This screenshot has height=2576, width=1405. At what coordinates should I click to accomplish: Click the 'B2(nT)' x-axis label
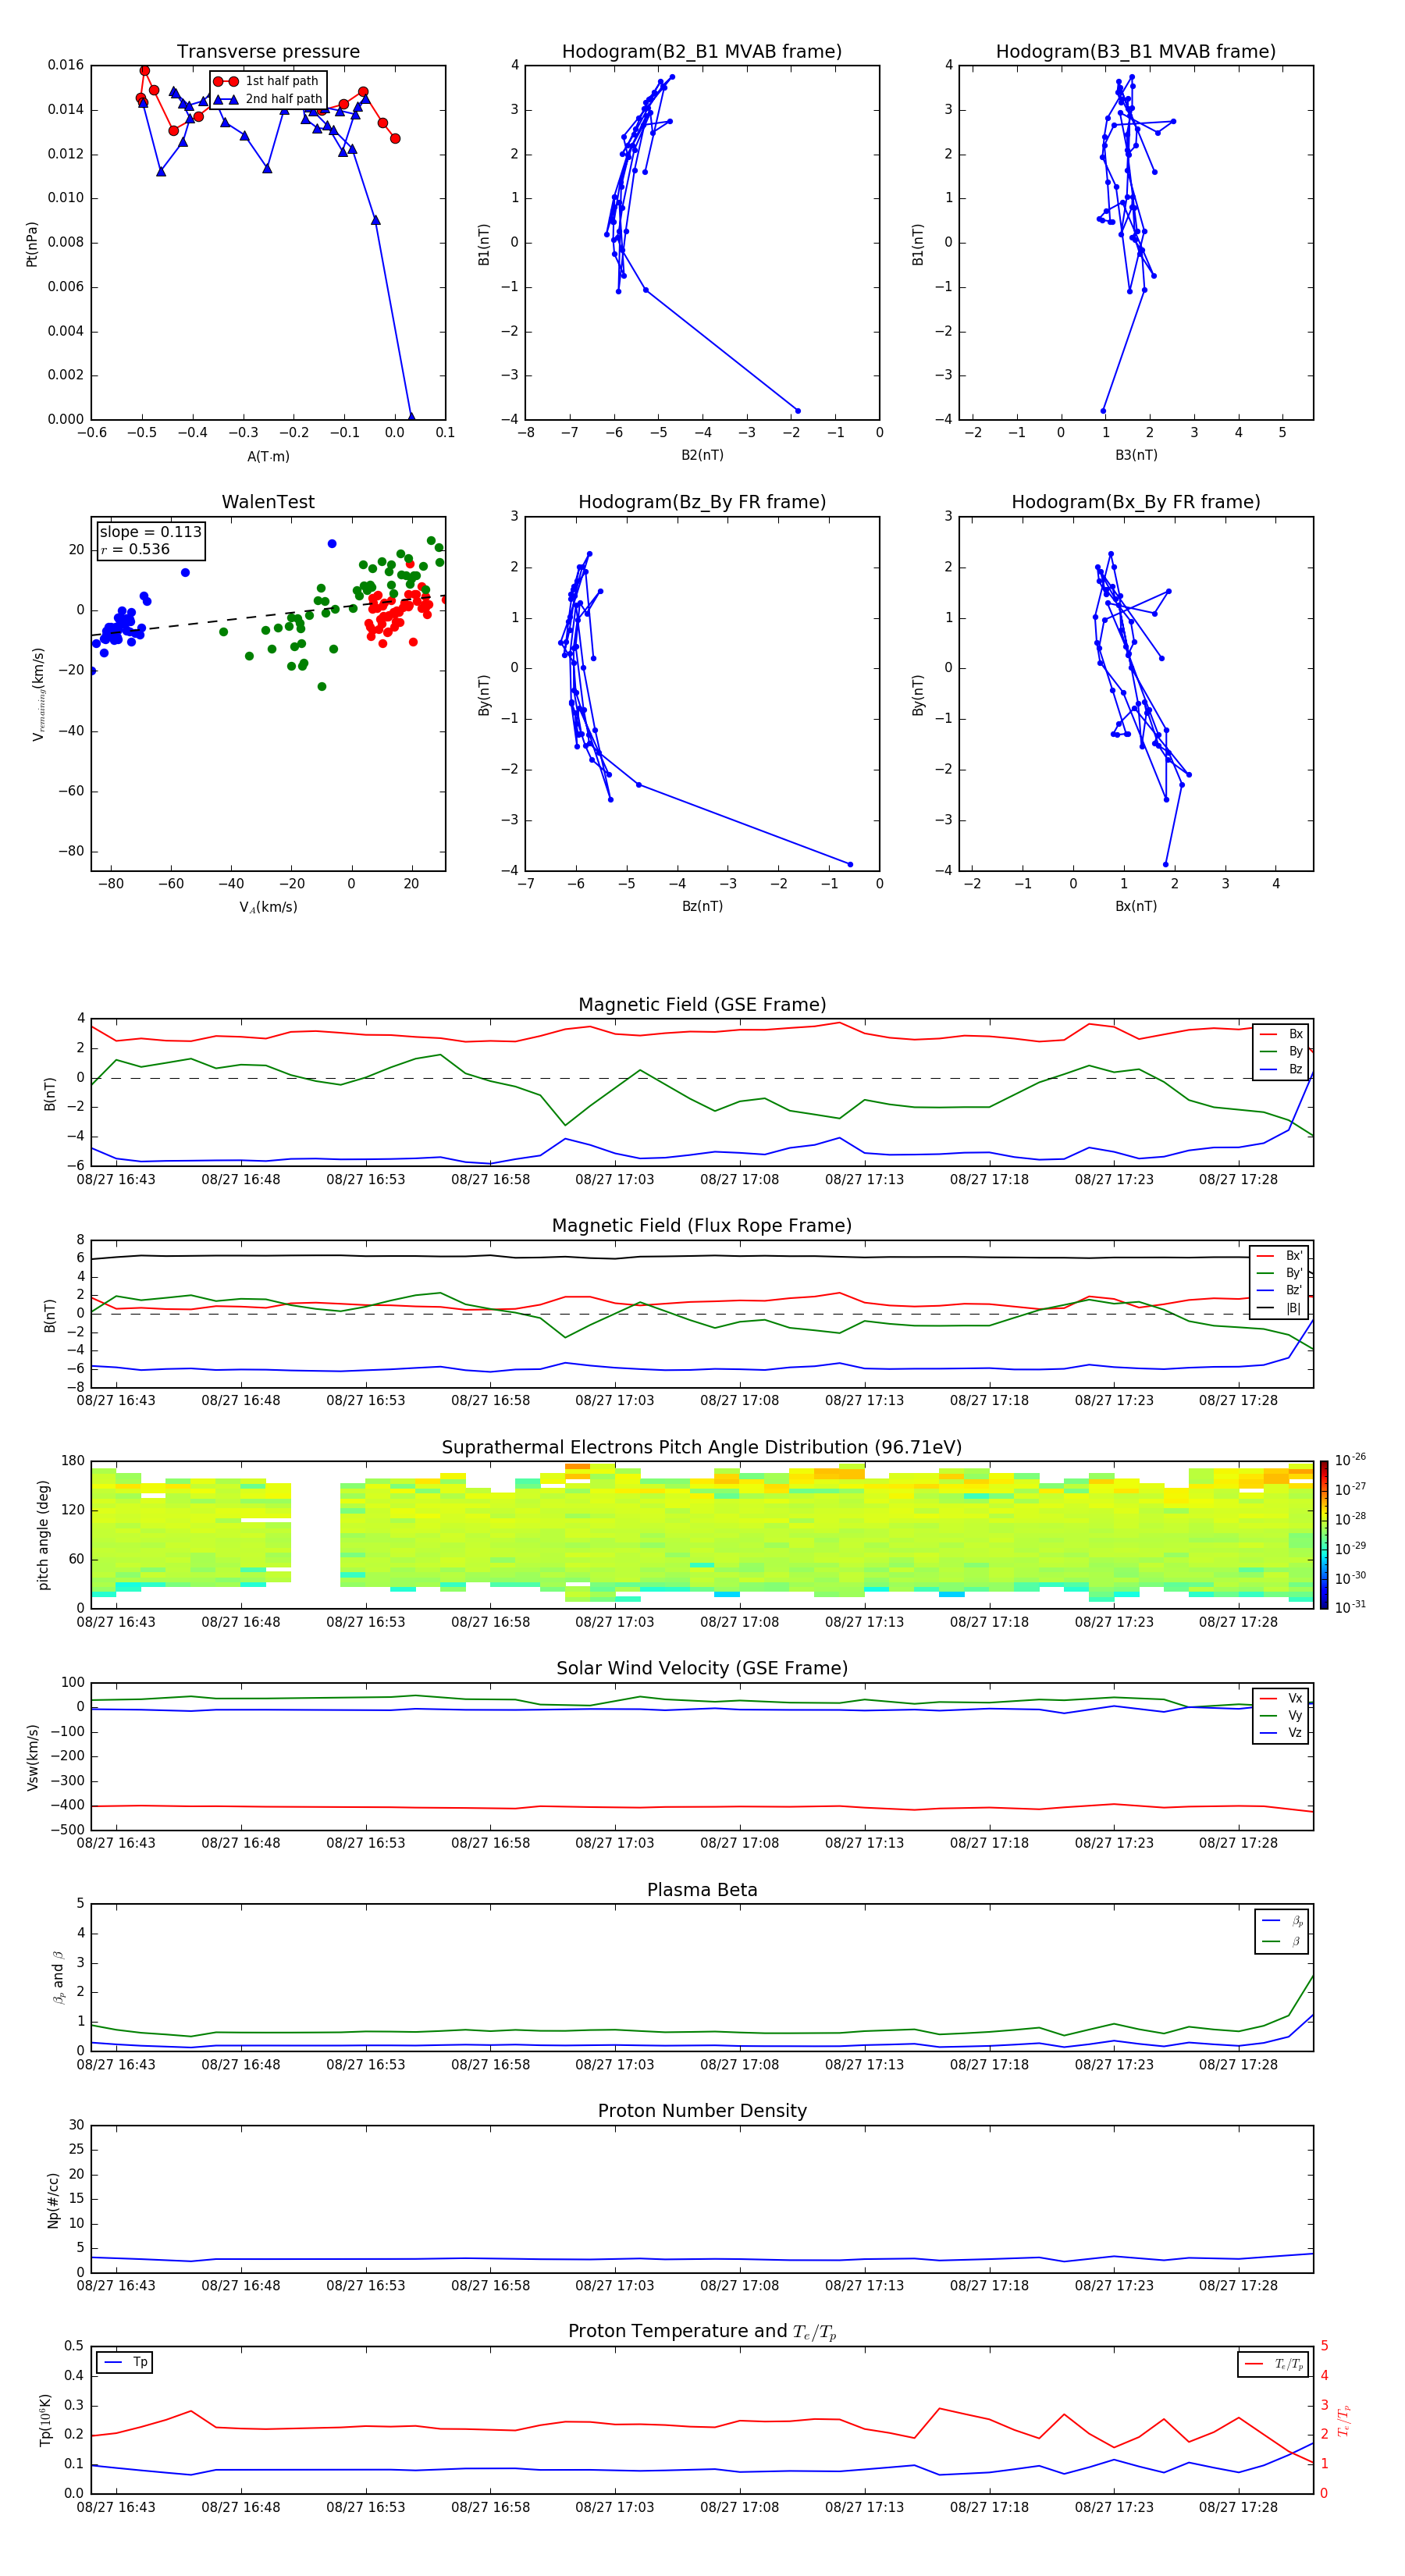702,455
